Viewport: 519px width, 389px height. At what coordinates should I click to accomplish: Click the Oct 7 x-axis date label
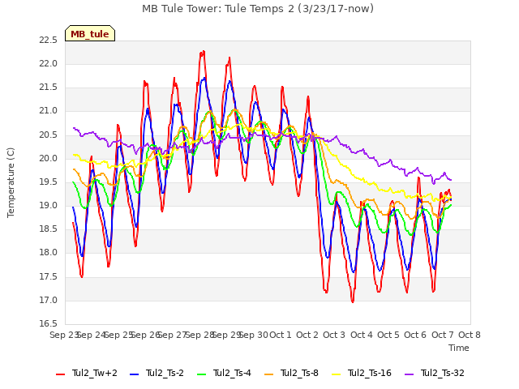[443, 335]
